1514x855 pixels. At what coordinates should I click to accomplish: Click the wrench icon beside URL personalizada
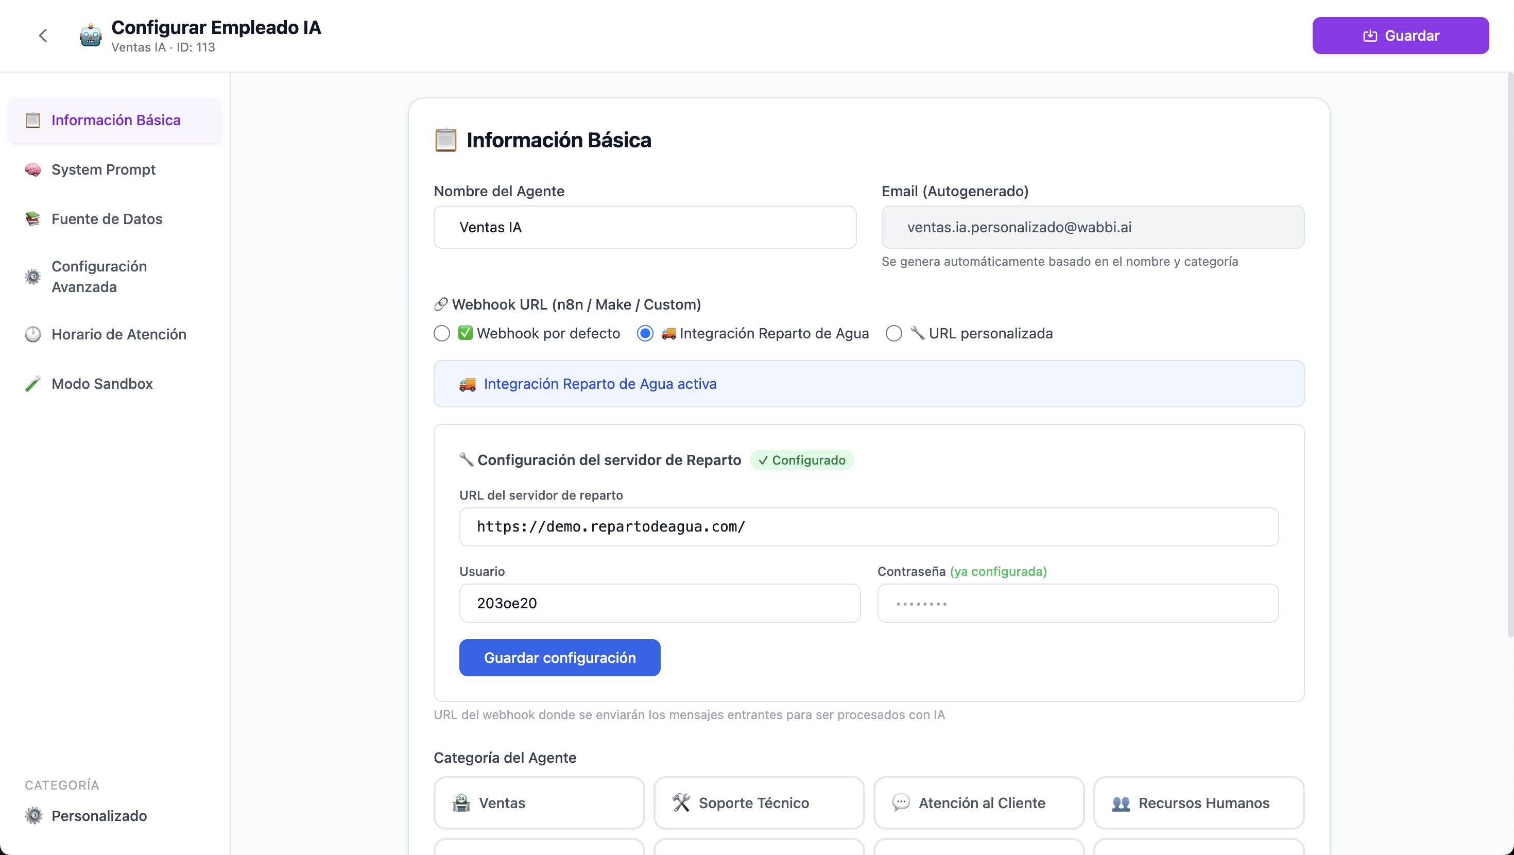click(918, 333)
